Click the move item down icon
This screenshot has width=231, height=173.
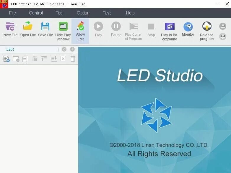tap(54, 59)
